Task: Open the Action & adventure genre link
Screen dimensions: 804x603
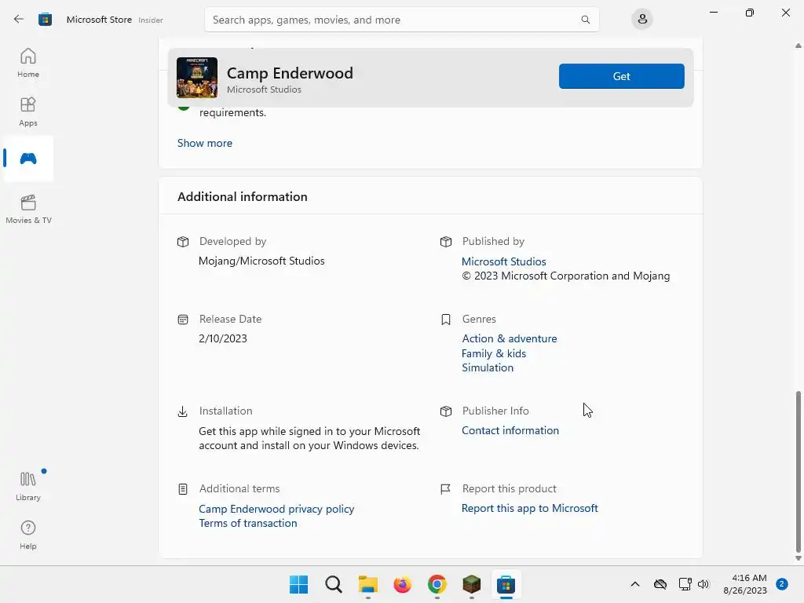Action: point(509,338)
